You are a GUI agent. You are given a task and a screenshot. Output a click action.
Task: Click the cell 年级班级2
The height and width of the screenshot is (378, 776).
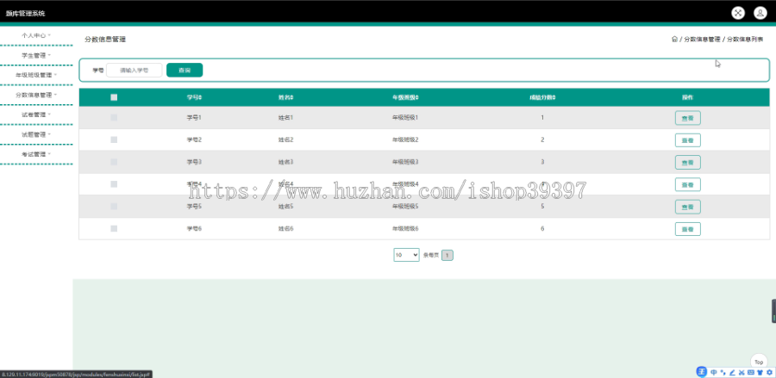click(405, 139)
